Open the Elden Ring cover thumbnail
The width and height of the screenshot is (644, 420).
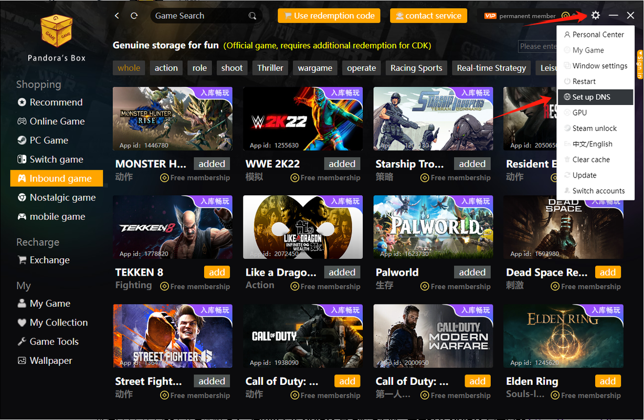click(563, 336)
